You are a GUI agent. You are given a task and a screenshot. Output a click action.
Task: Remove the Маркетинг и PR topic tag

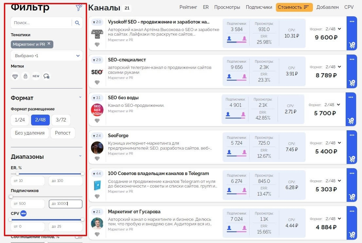click(49, 43)
